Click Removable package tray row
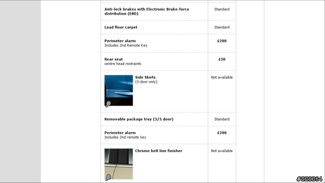325x183 pixels. (168, 119)
